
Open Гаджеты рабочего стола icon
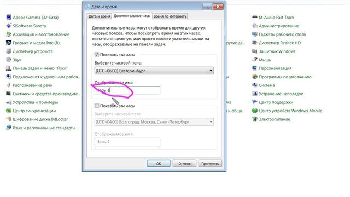pos(255,34)
